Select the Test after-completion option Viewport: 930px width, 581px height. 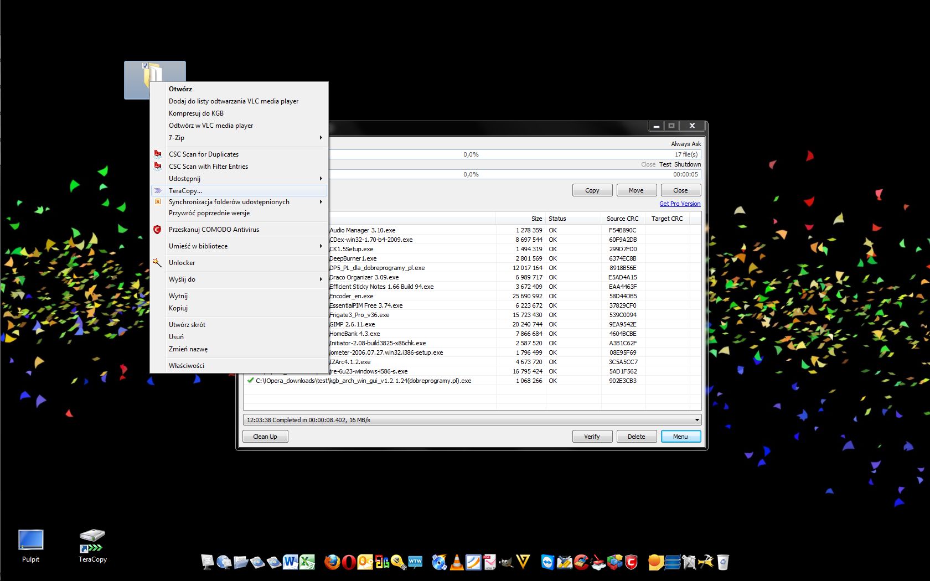[x=665, y=164]
